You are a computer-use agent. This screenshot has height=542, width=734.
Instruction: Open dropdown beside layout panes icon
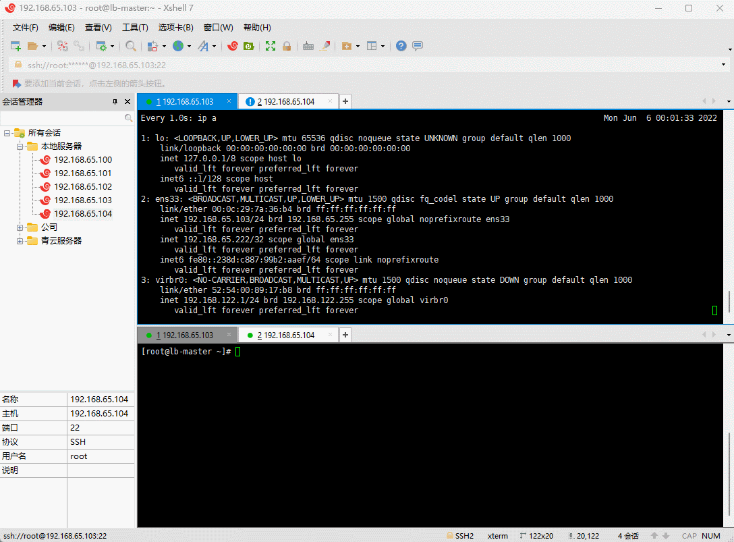pos(383,46)
